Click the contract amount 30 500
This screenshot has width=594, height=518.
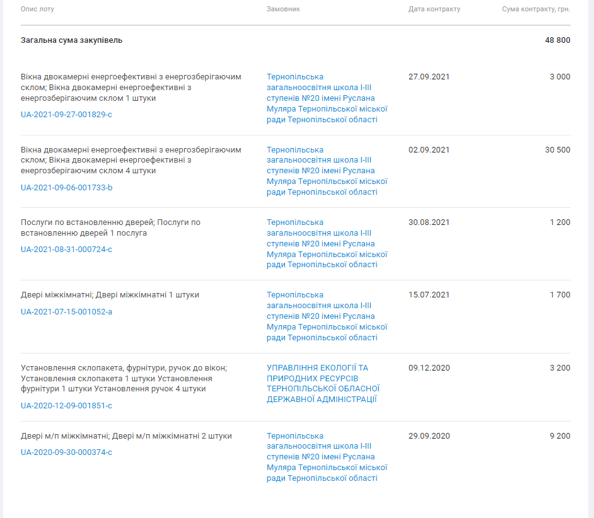tap(557, 150)
